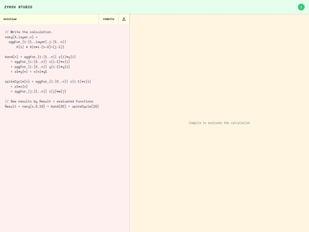
Task: Click the 'Result = nary(v,5,10)' line
Action: click(x=52, y=107)
